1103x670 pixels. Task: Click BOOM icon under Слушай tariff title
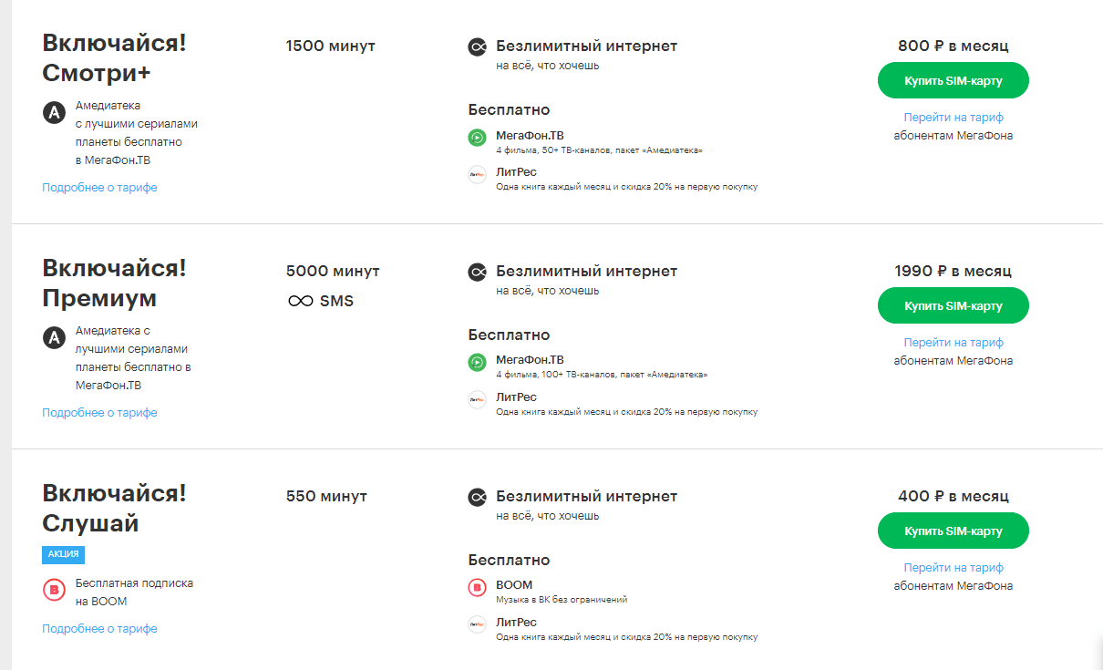tap(54, 590)
